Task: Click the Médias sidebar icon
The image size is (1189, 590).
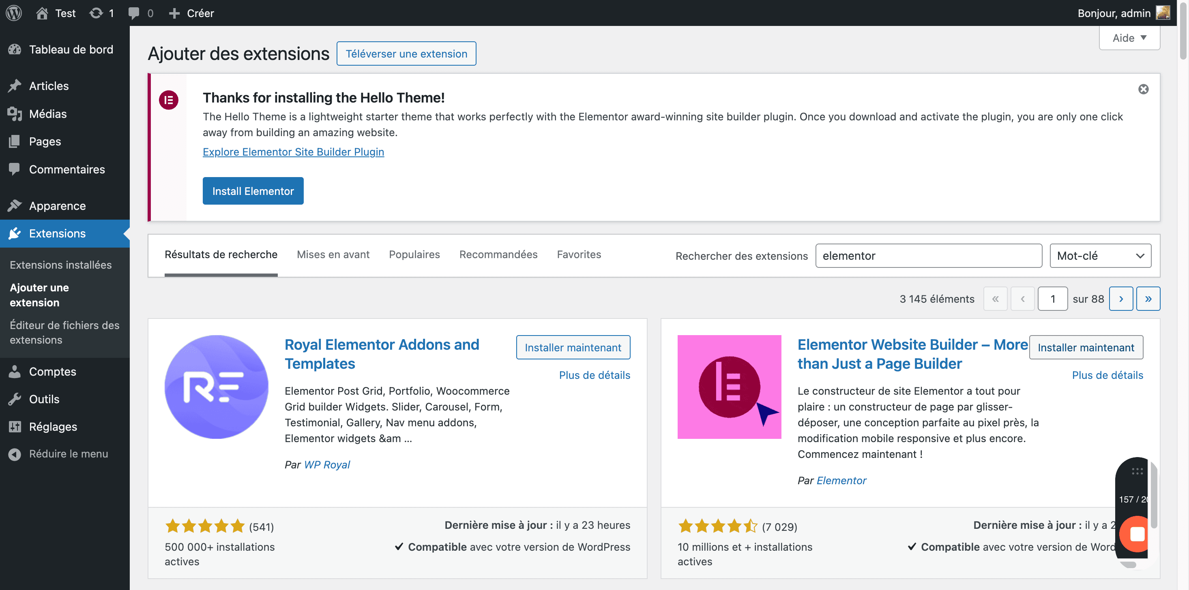Action: point(15,113)
